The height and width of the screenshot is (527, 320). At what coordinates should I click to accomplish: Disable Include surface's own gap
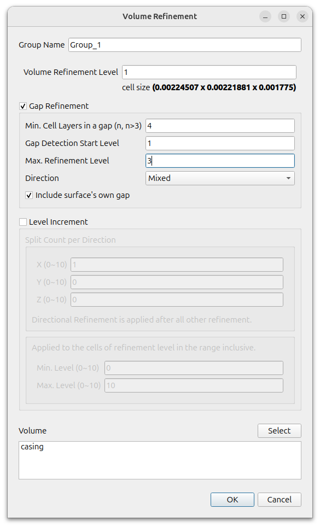pos(29,195)
